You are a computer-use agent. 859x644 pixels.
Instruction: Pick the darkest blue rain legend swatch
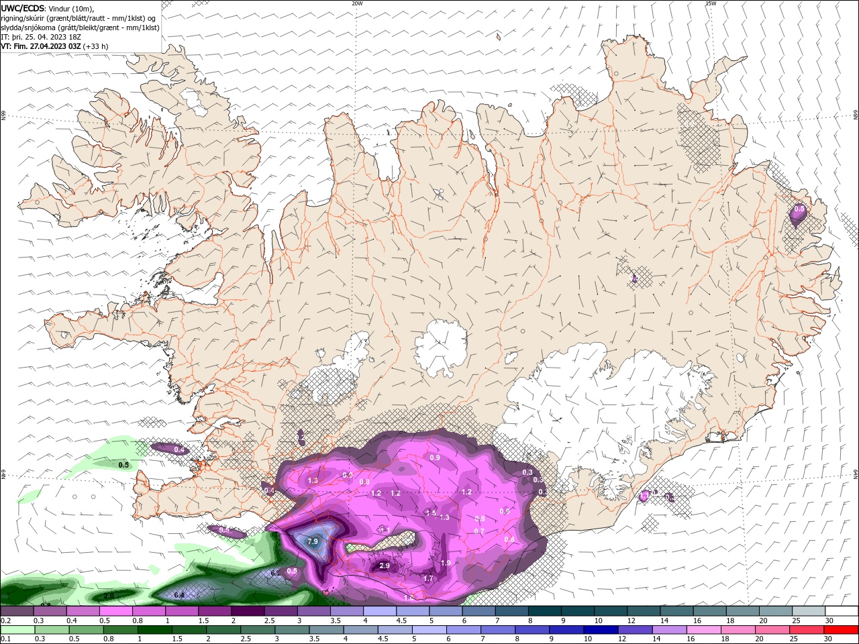click(x=599, y=629)
